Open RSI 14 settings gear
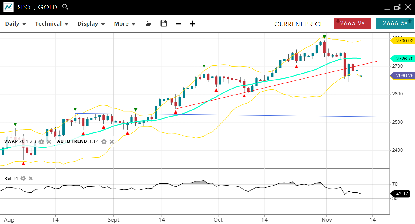415x224 pixels. coord(23,178)
